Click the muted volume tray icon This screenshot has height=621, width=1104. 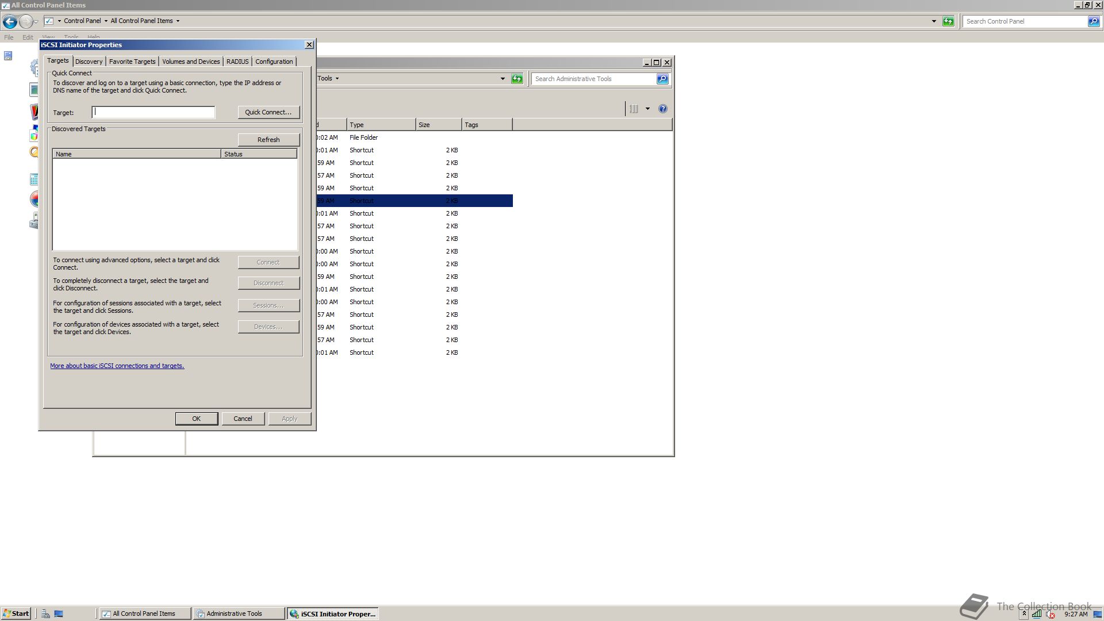1050,614
